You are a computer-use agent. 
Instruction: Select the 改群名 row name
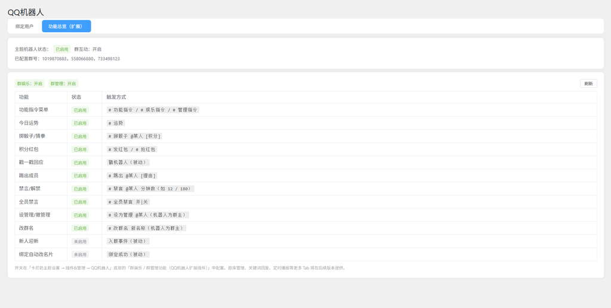[x=26, y=228]
